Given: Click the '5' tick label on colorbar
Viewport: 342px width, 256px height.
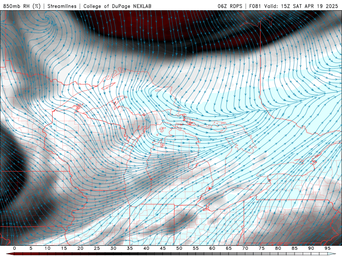Looking at the screenshot, I should click(x=31, y=248).
